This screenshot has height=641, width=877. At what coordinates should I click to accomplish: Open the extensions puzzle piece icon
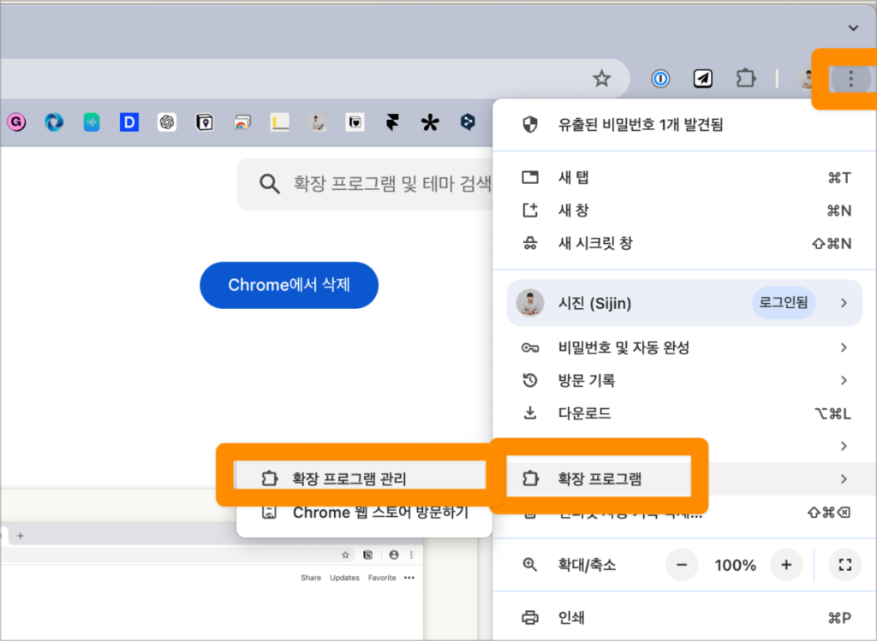[745, 78]
